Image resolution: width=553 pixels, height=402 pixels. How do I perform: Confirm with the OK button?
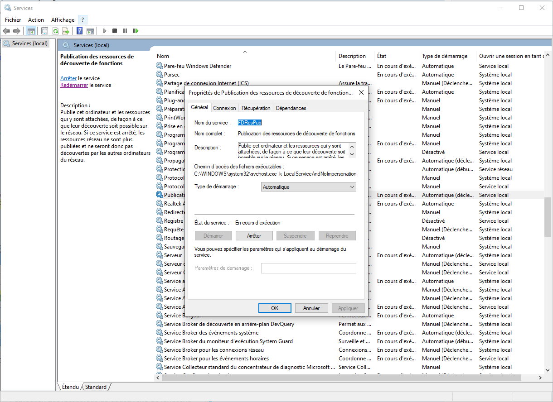pos(275,308)
